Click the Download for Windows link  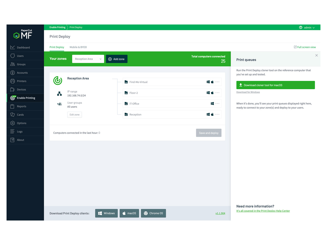click(248, 92)
